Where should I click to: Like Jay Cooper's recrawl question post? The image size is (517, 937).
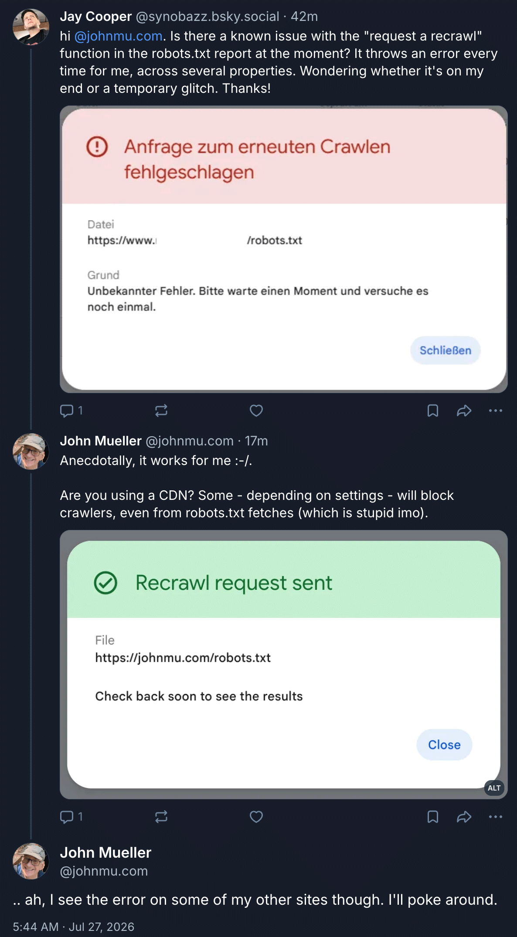(256, 411)
